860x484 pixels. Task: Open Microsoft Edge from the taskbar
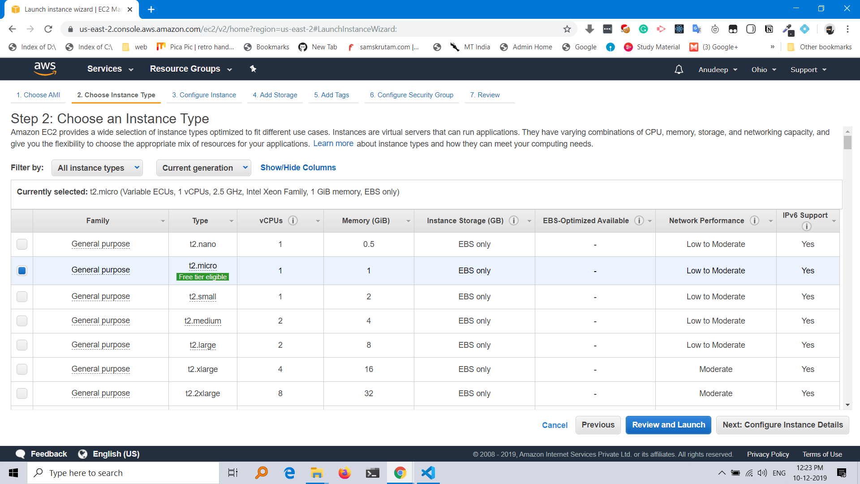(x=289, y=473)
